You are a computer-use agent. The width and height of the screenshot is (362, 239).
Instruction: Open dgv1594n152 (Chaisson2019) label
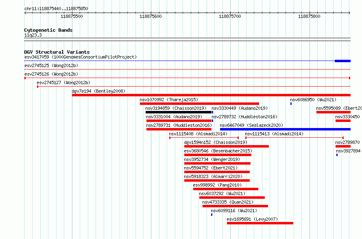pos(216,142)
